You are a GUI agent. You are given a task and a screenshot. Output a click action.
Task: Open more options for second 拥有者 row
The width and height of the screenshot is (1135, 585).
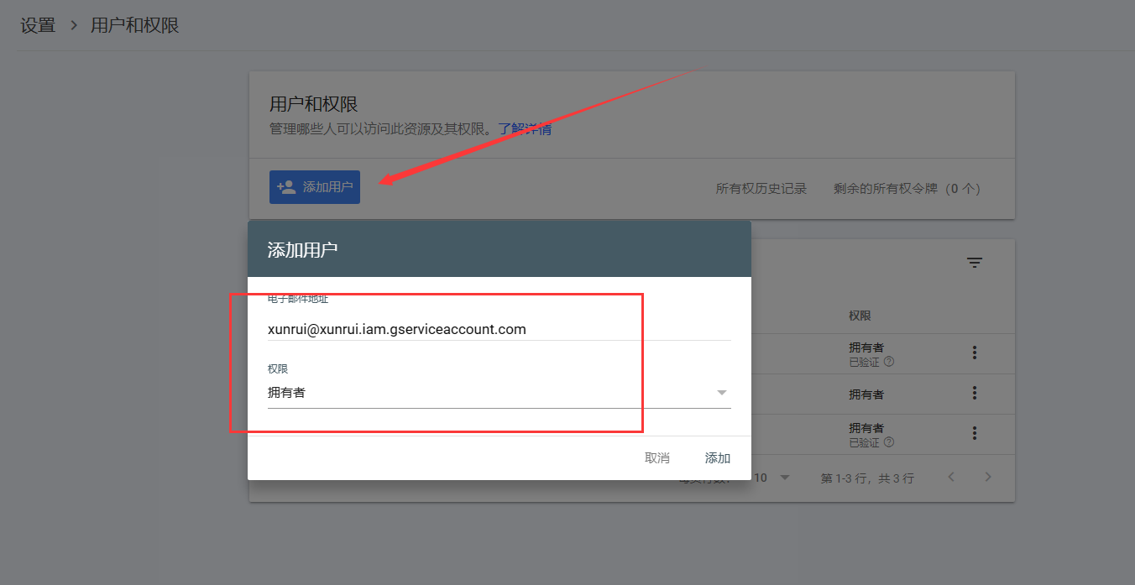click(x=975, y=393)
